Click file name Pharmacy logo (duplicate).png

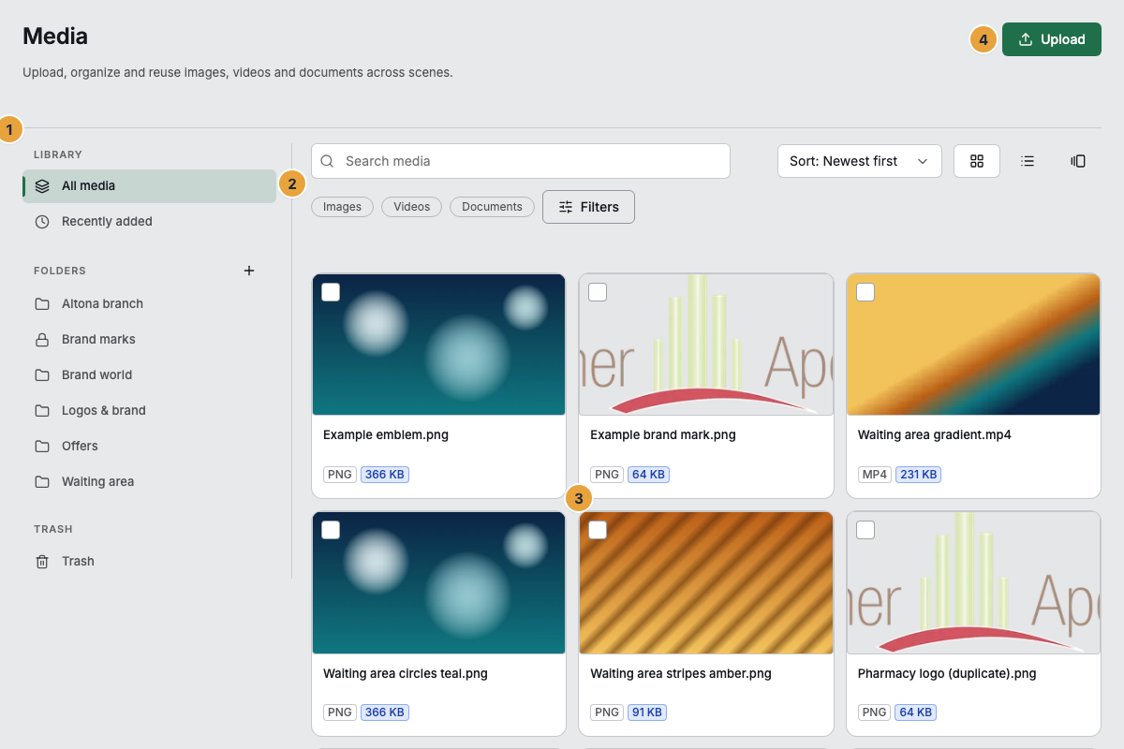947,674
